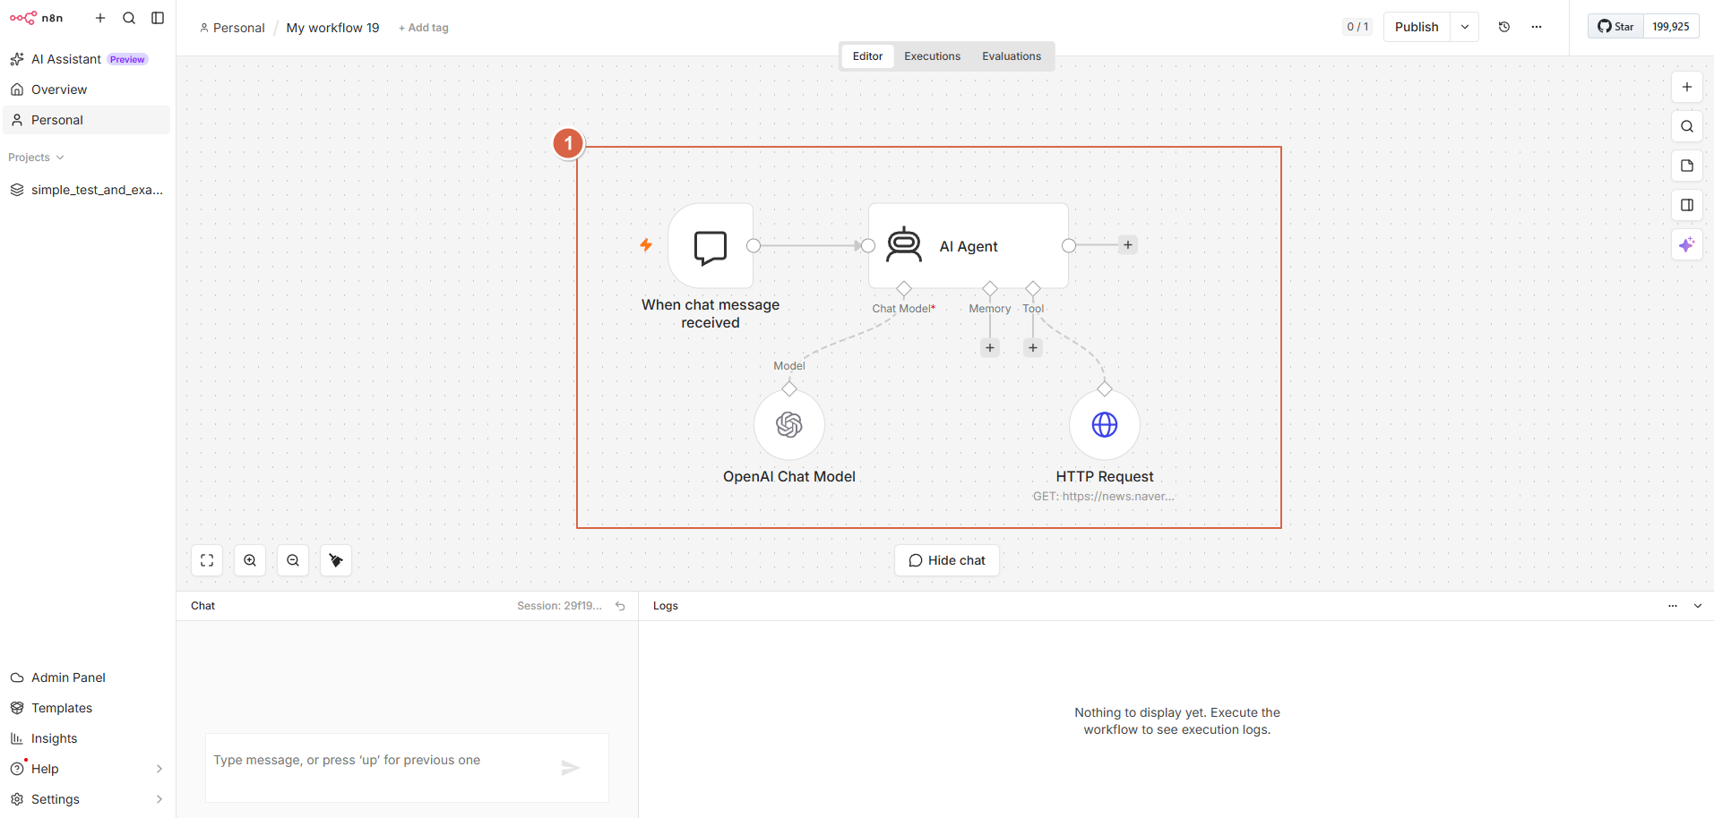Open workflow history clock icon
The height and width of the screenshot is (818, 1714).
coord(1504,27)
